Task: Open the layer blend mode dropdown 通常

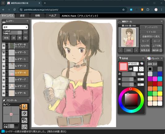Action: [x=16, y=27]
